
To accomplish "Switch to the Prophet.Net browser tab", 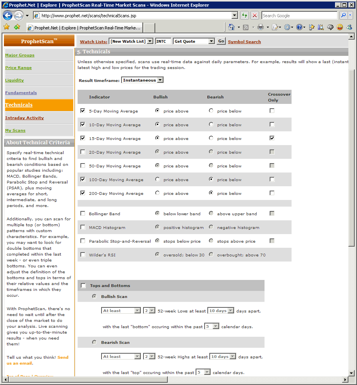I will [x=84, y=28].
